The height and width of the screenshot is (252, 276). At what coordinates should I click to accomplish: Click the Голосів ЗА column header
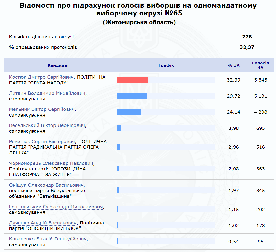(260, 65)
